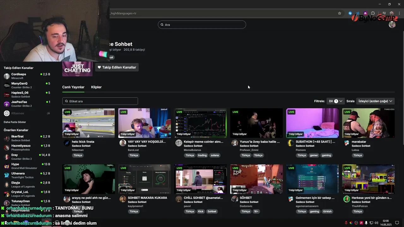Image resolution: width=404 pixels, height=227 pixels.
Task: Open the VAY VAY VAY HOŞGELDİ stream title
Action: pyautogui.click(x=147, y=142)
